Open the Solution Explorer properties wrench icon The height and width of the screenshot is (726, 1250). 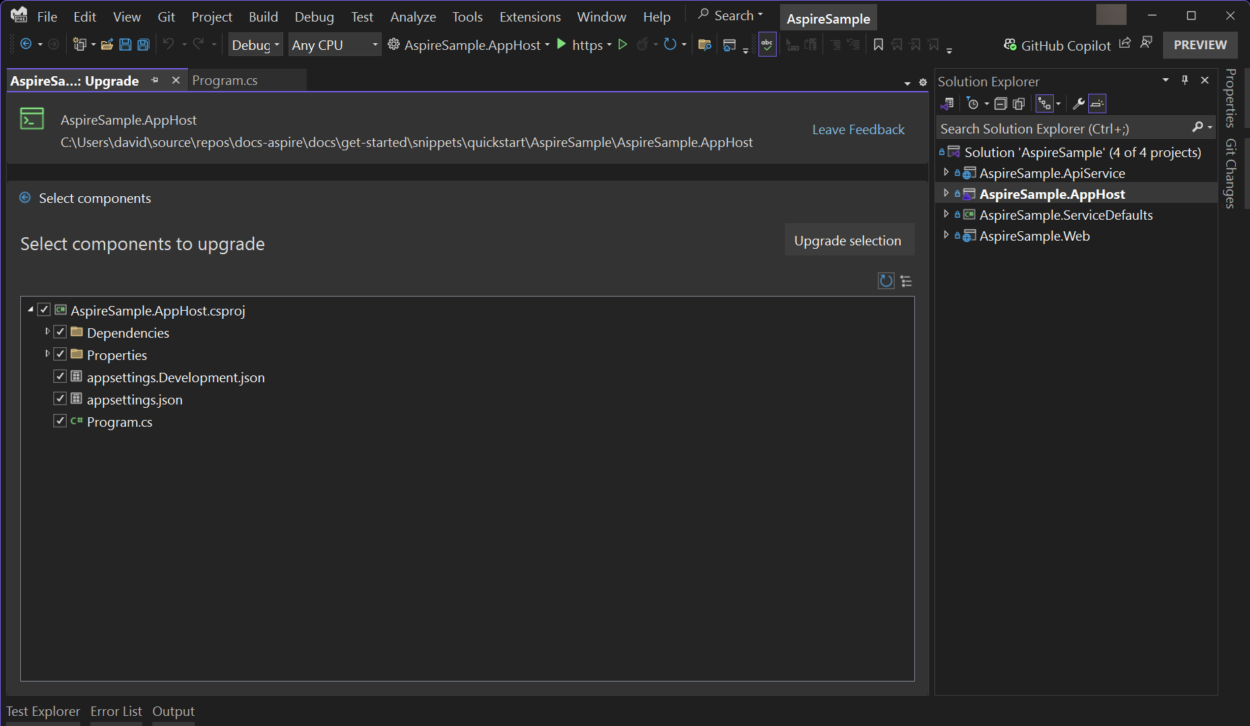[x=1078, y=104]
